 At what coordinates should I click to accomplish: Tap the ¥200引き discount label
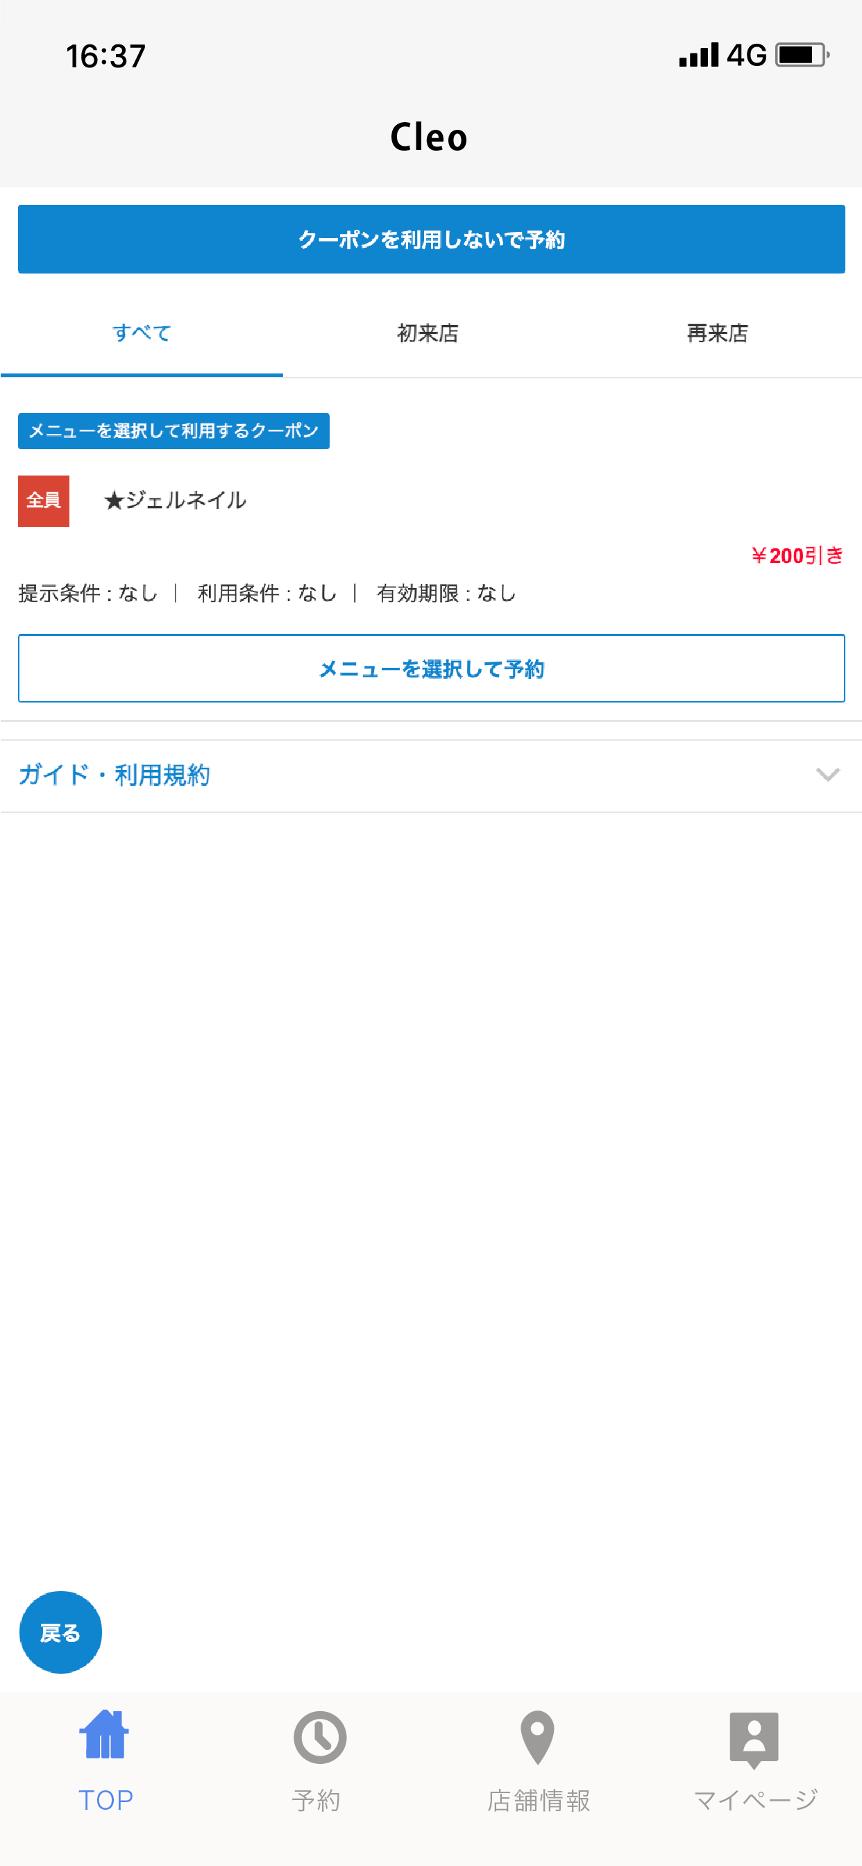(x=797, y=555)
